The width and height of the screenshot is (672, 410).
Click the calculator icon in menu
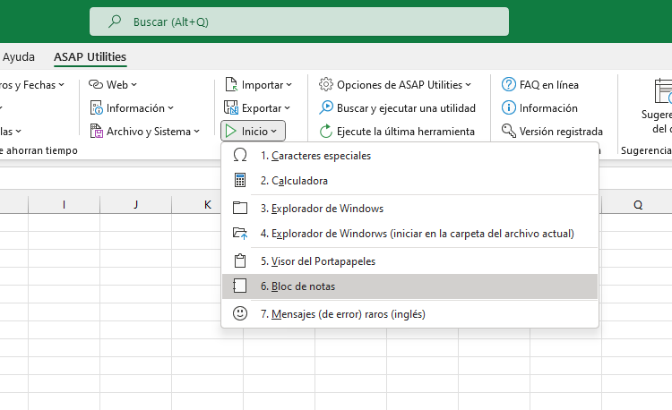point(240,181)
